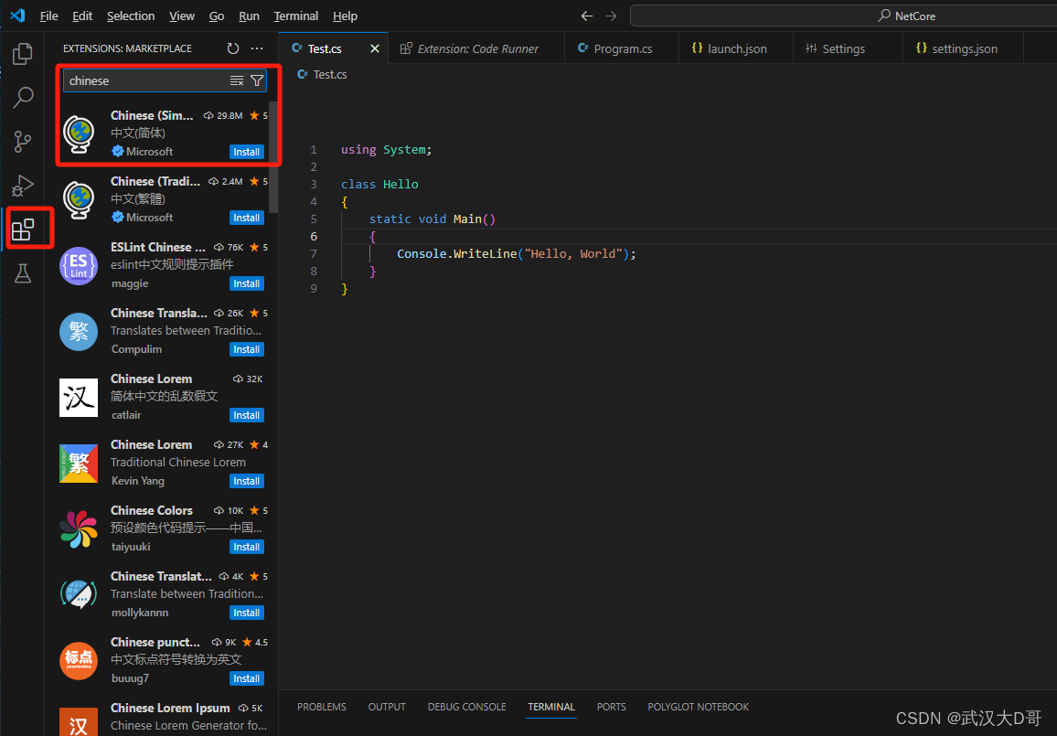The image size is (1057, 736).
Task: Open the Run menu
Action: pos(249,16)
